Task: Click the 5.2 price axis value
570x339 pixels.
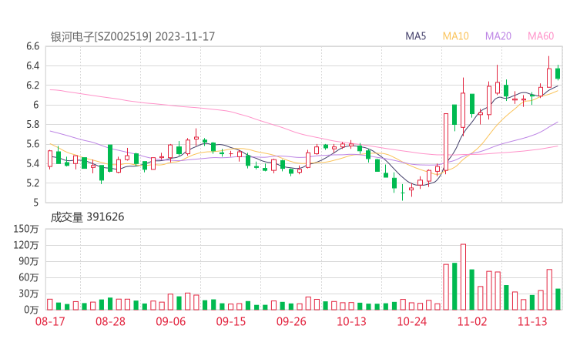Action: pos(32,183)
